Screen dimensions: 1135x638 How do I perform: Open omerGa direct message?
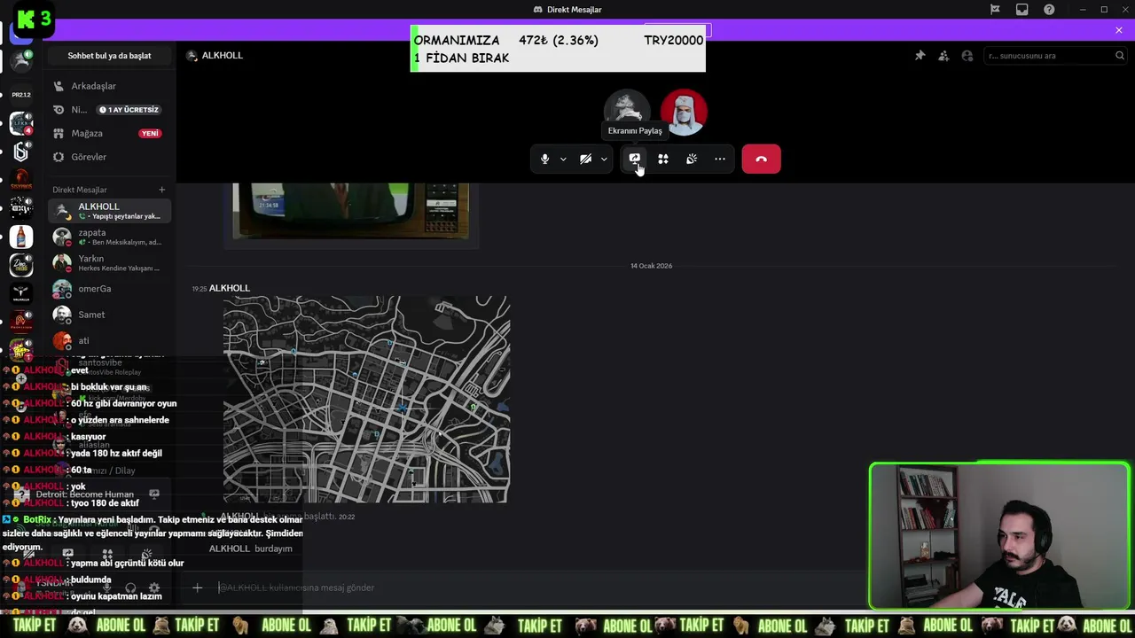pyautogui.click(x=110, y=289)
